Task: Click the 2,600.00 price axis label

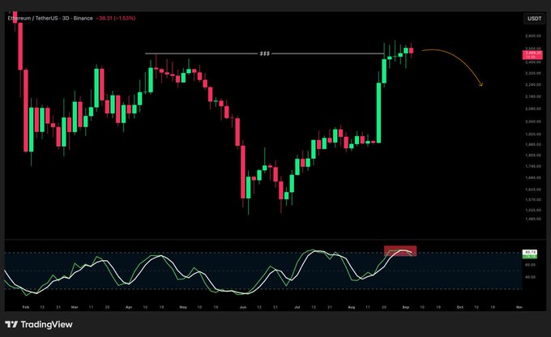Action: click(533, 36)
